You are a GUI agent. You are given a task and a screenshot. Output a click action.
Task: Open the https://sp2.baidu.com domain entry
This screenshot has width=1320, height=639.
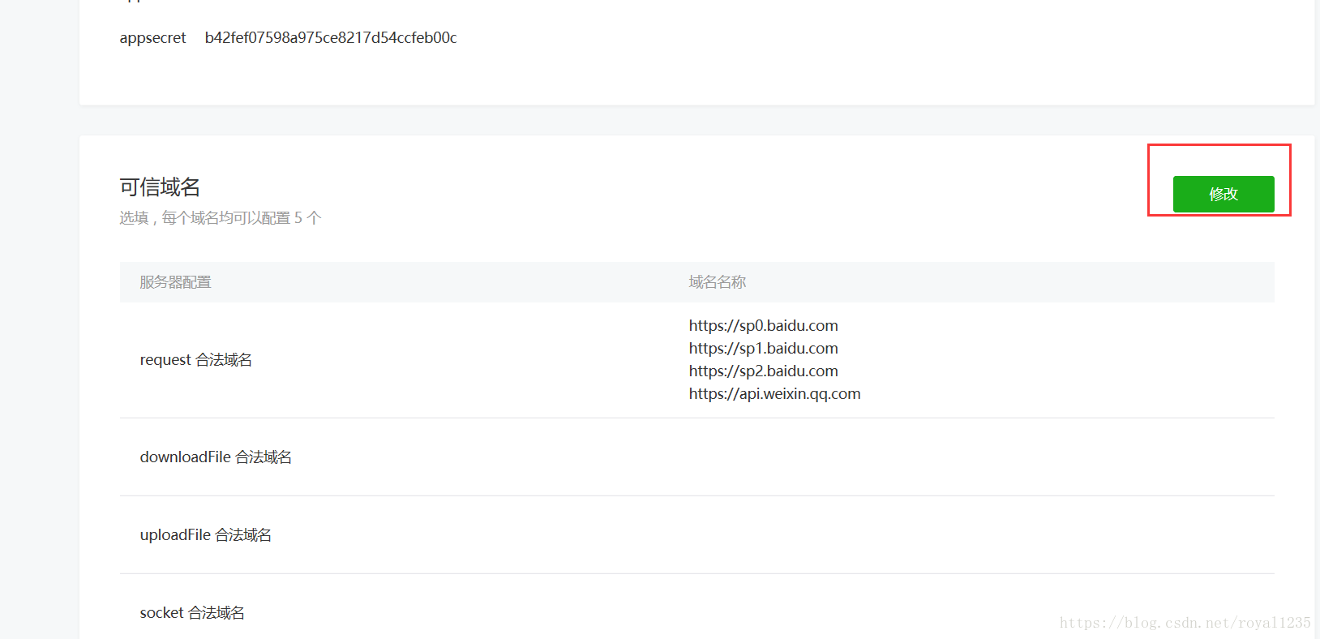tap(764, 371)
